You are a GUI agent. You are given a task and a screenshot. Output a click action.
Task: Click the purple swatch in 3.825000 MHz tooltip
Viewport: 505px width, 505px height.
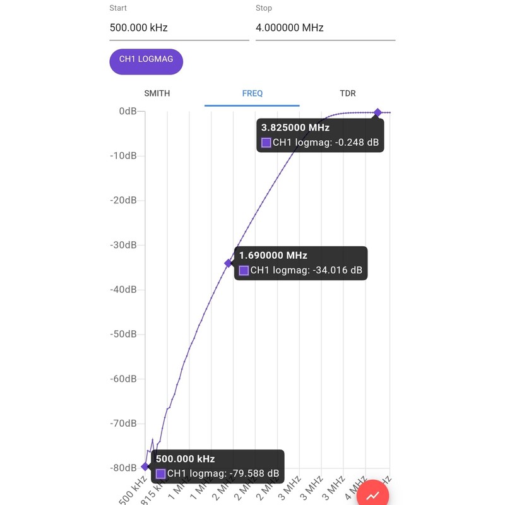point(266,143)
